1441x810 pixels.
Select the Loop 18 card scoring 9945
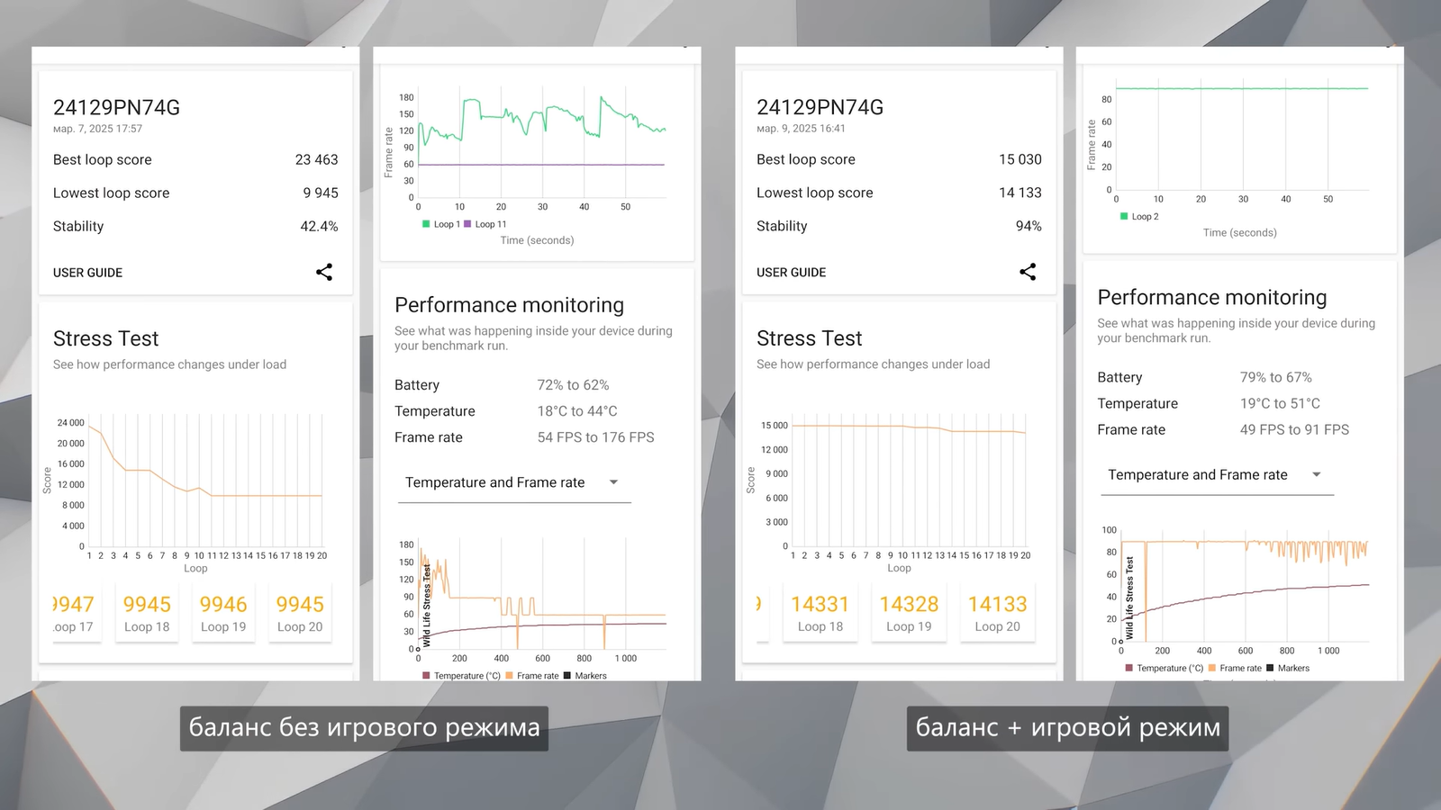click(147, 613)
